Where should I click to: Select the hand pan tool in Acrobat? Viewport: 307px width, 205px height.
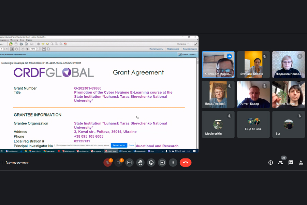tap(16, 49)
